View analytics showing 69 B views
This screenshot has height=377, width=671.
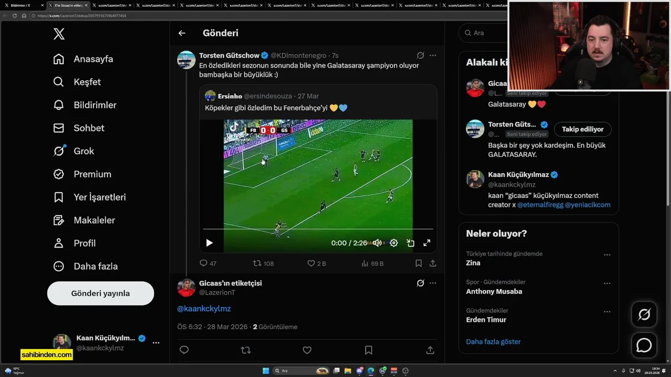[x=373, y=263]
